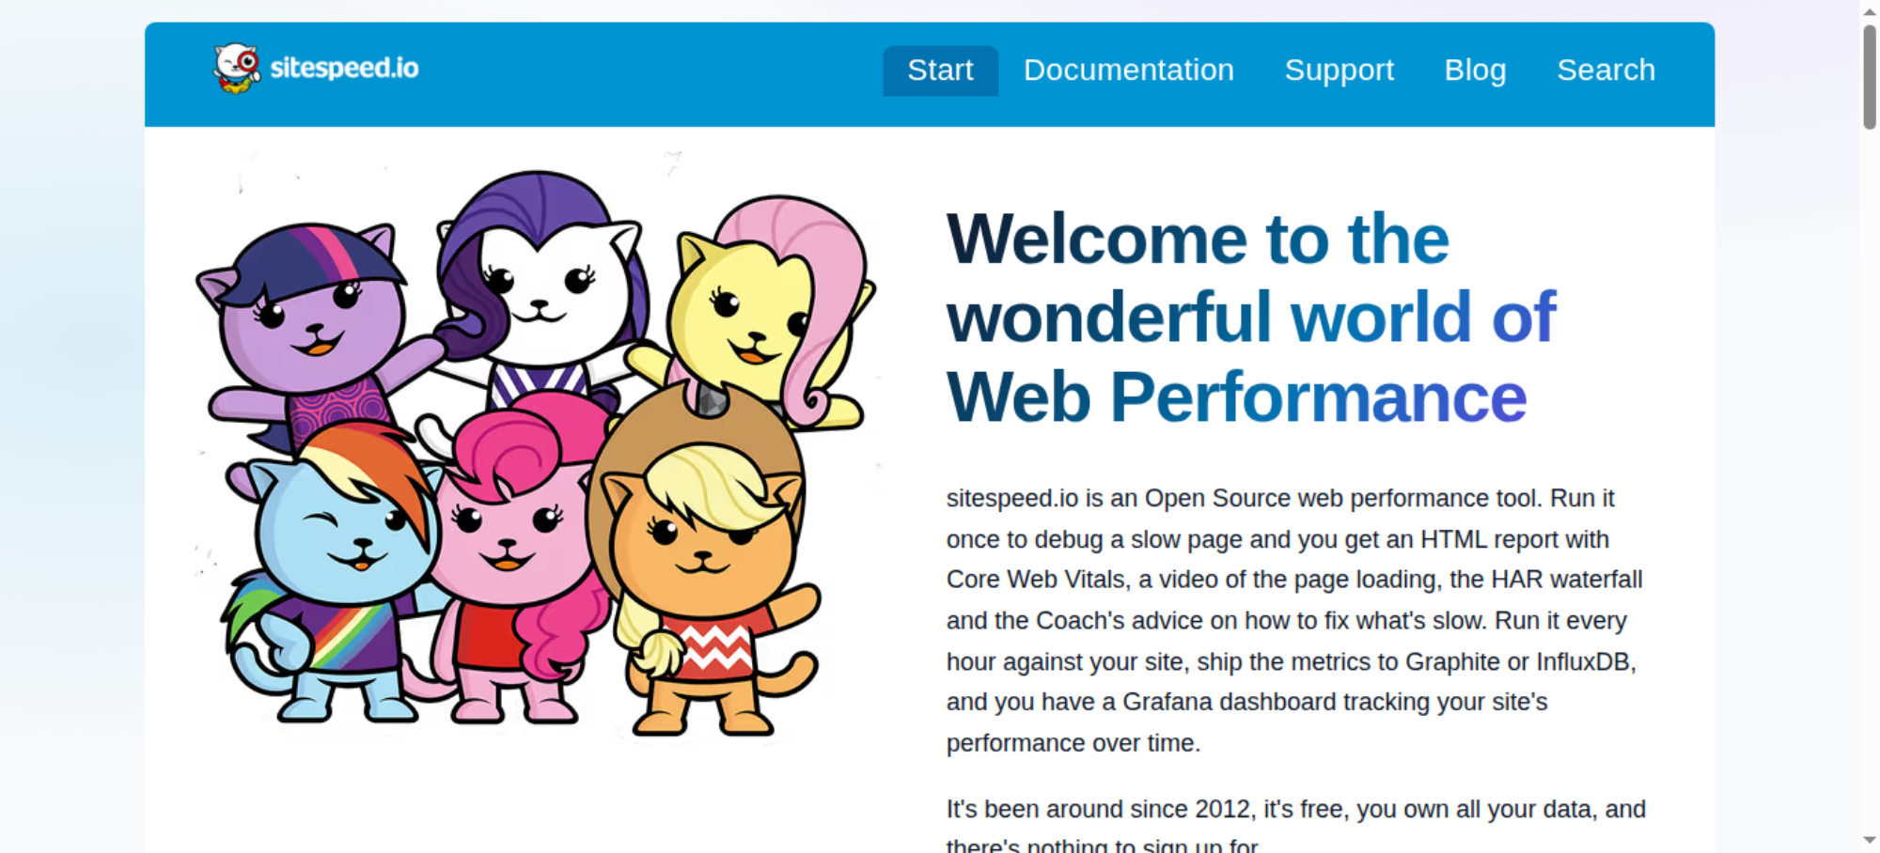Image resolution: width=1880 pixels, height=853 pixels.
Task: Open the Blog navigation link
Action: click(1475, 70)
